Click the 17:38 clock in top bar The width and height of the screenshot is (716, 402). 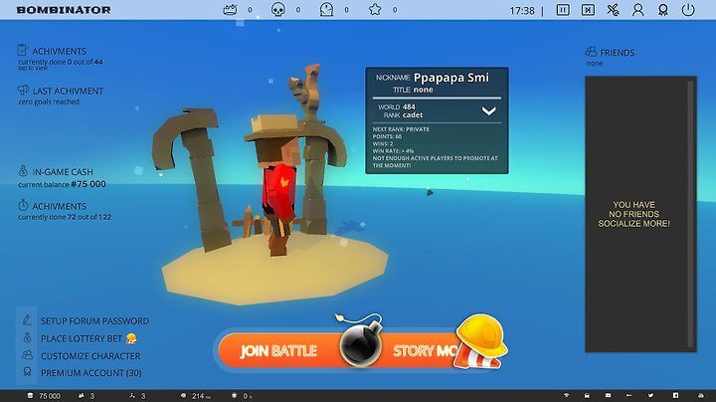tap(521, 11)
